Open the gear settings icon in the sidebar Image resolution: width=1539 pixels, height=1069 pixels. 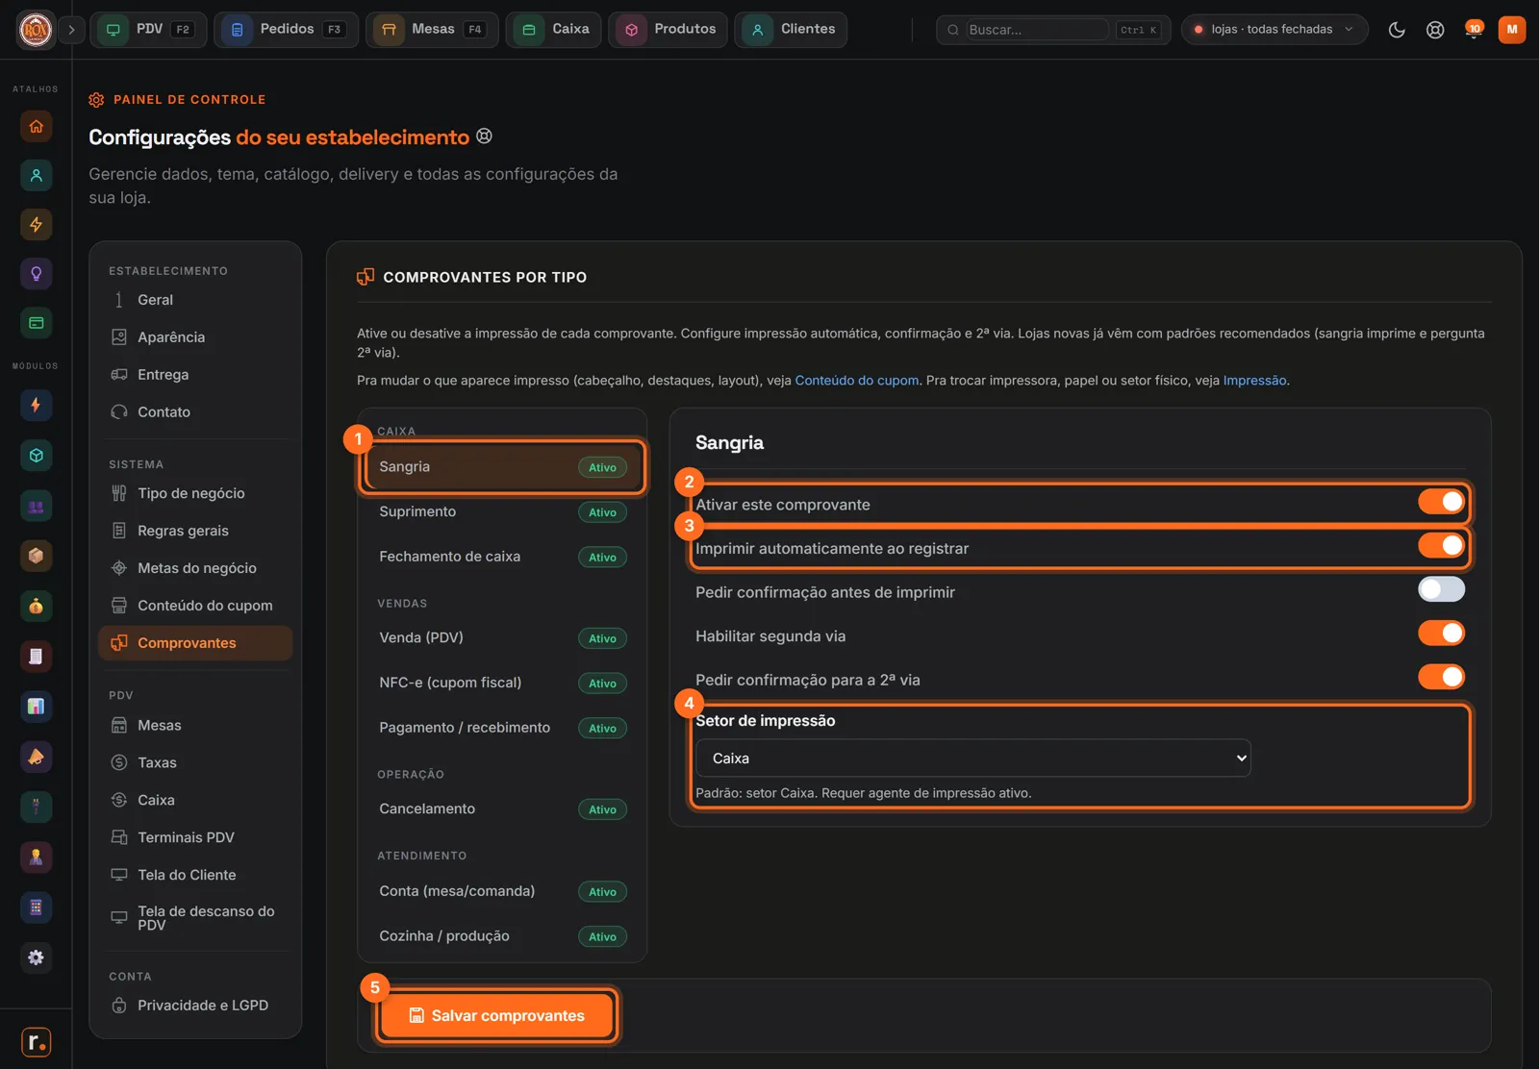(36, 957)
